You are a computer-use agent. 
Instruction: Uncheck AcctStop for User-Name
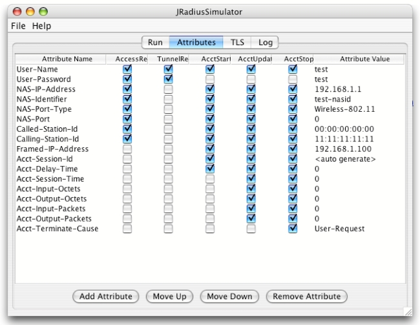[x=293, y=69]
